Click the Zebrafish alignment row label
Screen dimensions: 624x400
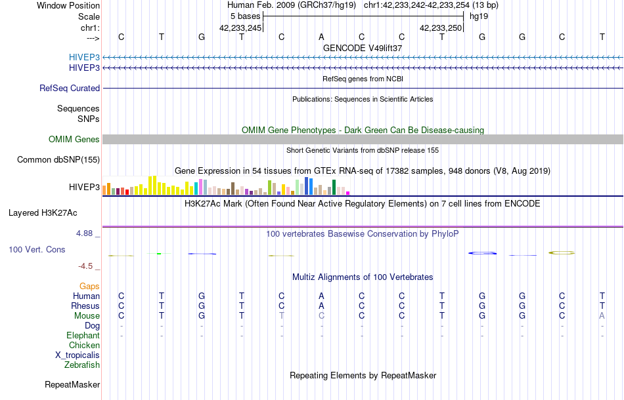click(x=82, y=365)
